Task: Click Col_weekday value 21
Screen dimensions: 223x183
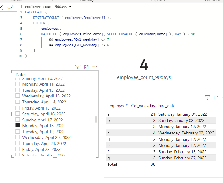Action: pyautogui.click(x=153, y=114)
